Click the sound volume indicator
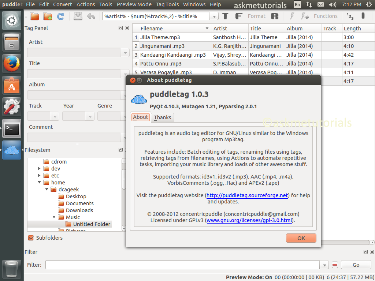Viewport: 375px width, 281px height. pos(333,4)
